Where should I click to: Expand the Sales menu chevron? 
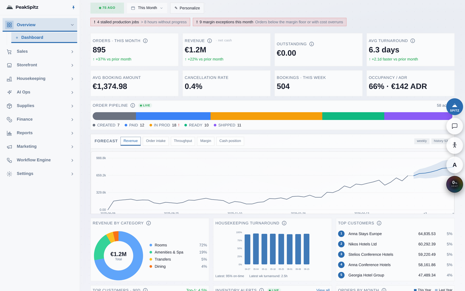72,52
